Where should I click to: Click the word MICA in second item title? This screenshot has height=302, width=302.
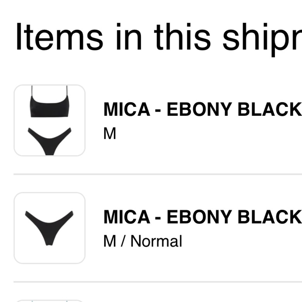127,217
